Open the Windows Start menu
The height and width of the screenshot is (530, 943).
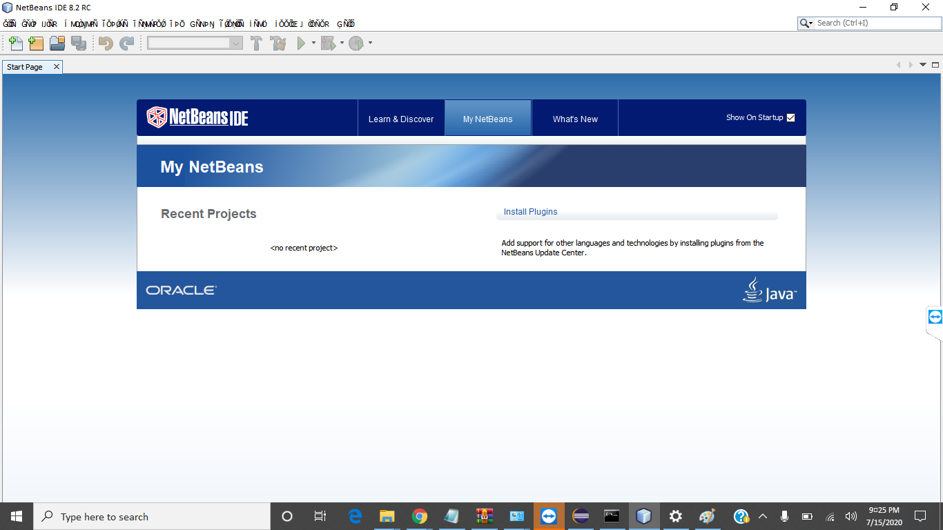17,516
